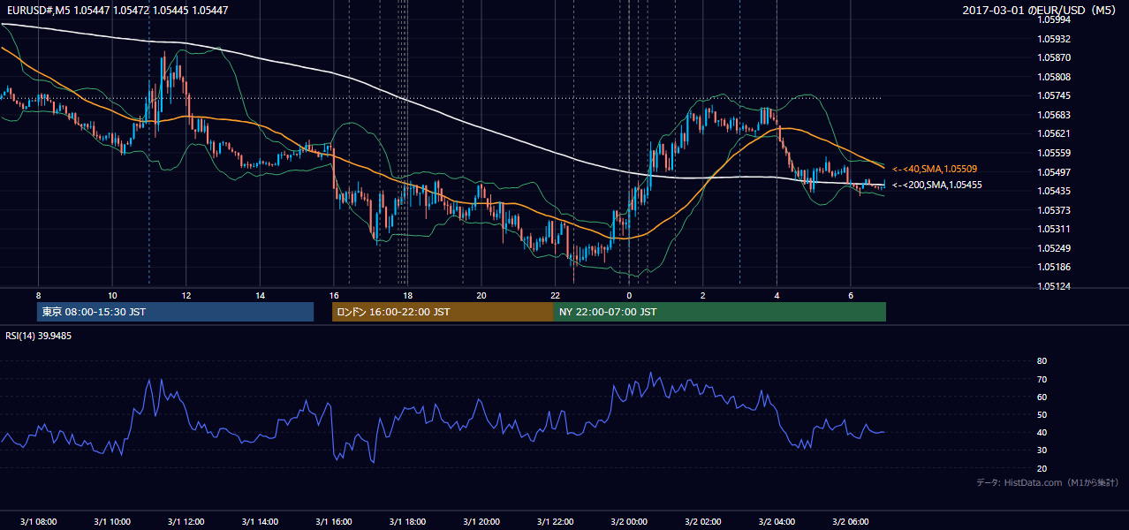Click the RSI(14) 39.9485 indicator label
Image resolution: width=1129 pixels, height=530 pixels.
click(x=38, y=336)
